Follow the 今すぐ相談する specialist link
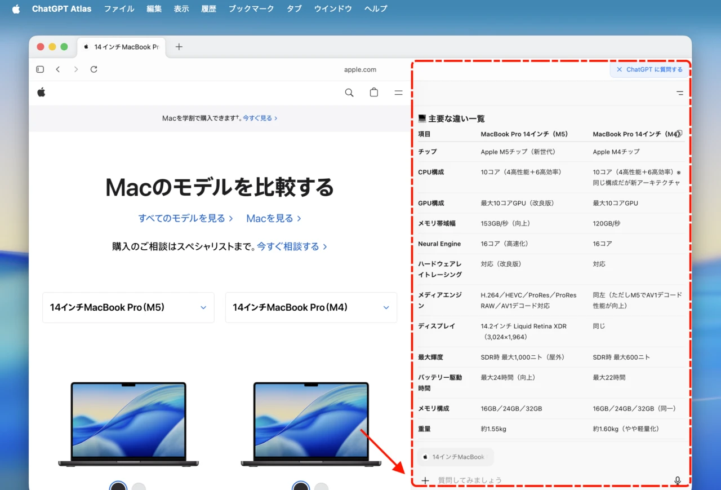 (x=288, y=246)
